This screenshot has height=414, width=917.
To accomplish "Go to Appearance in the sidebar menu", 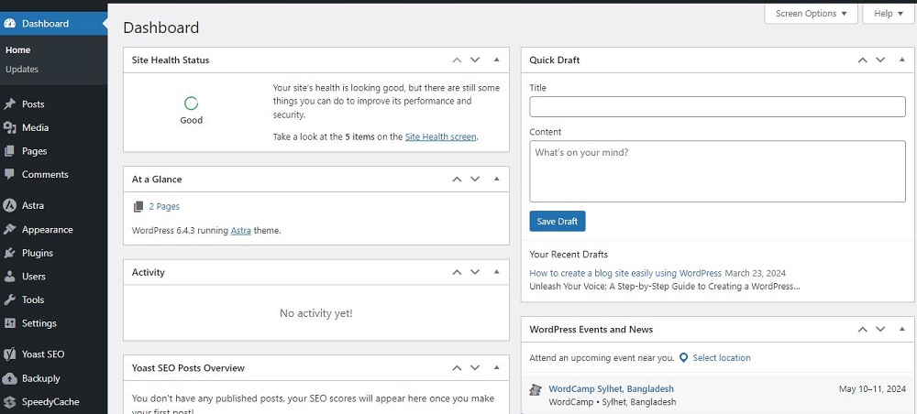I will click(47, 230).
